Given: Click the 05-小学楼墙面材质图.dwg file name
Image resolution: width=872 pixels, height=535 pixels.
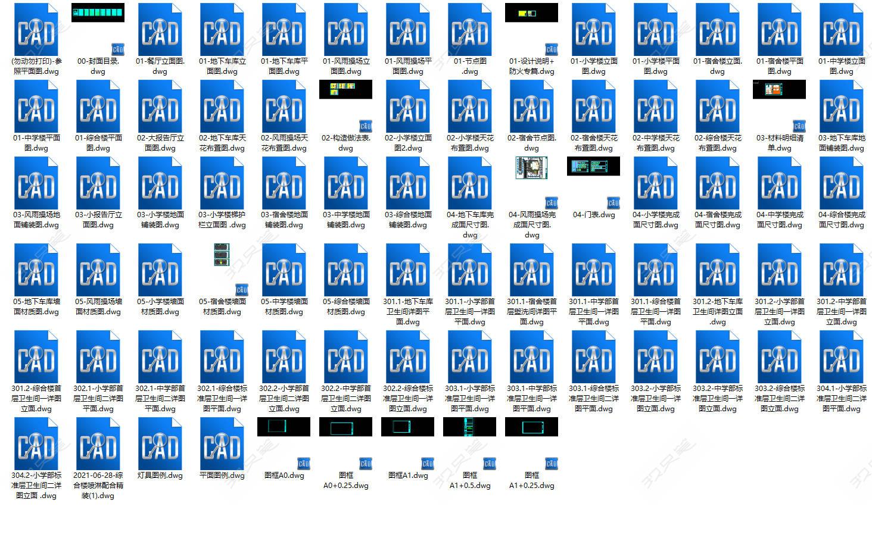Looking at the screenshot, I should pos(160,306).
